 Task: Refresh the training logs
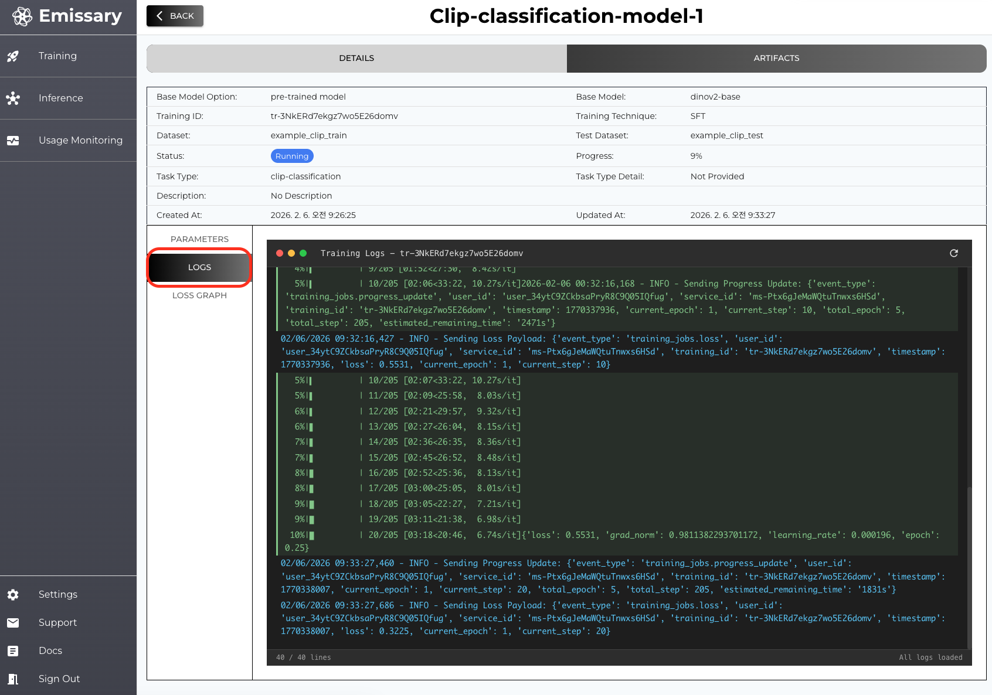pyautogui.click(x=954, y=253)
